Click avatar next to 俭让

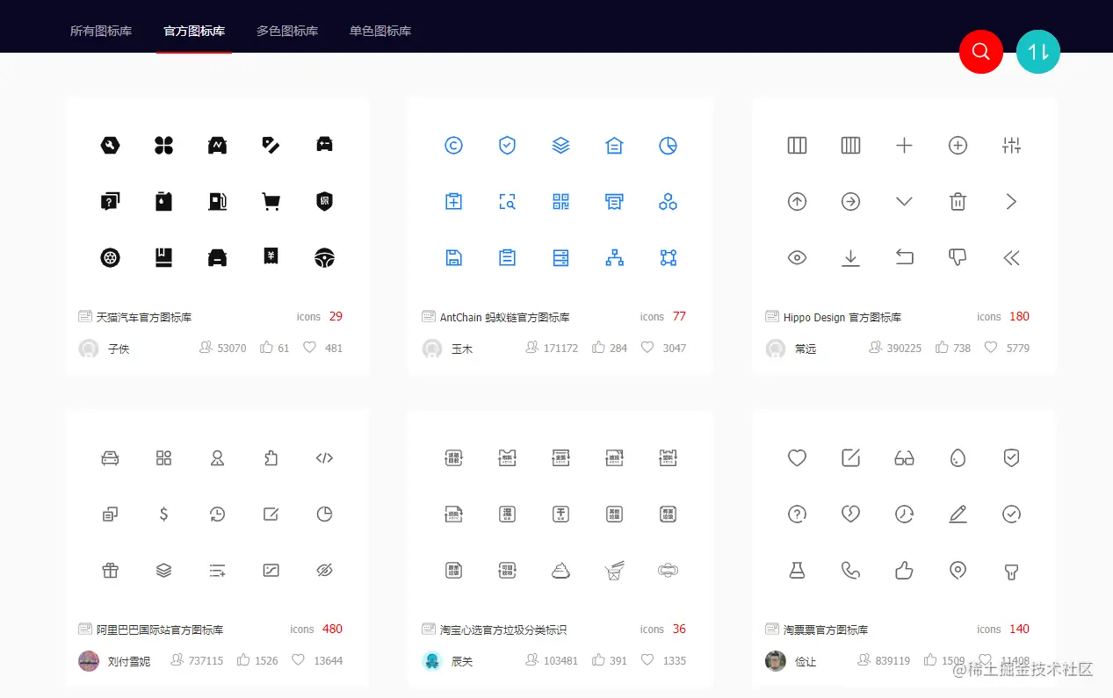pyautogui.click(x=776, y=661)
